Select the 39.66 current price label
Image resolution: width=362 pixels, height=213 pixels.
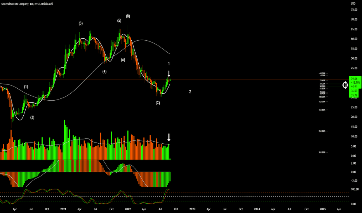354,79
